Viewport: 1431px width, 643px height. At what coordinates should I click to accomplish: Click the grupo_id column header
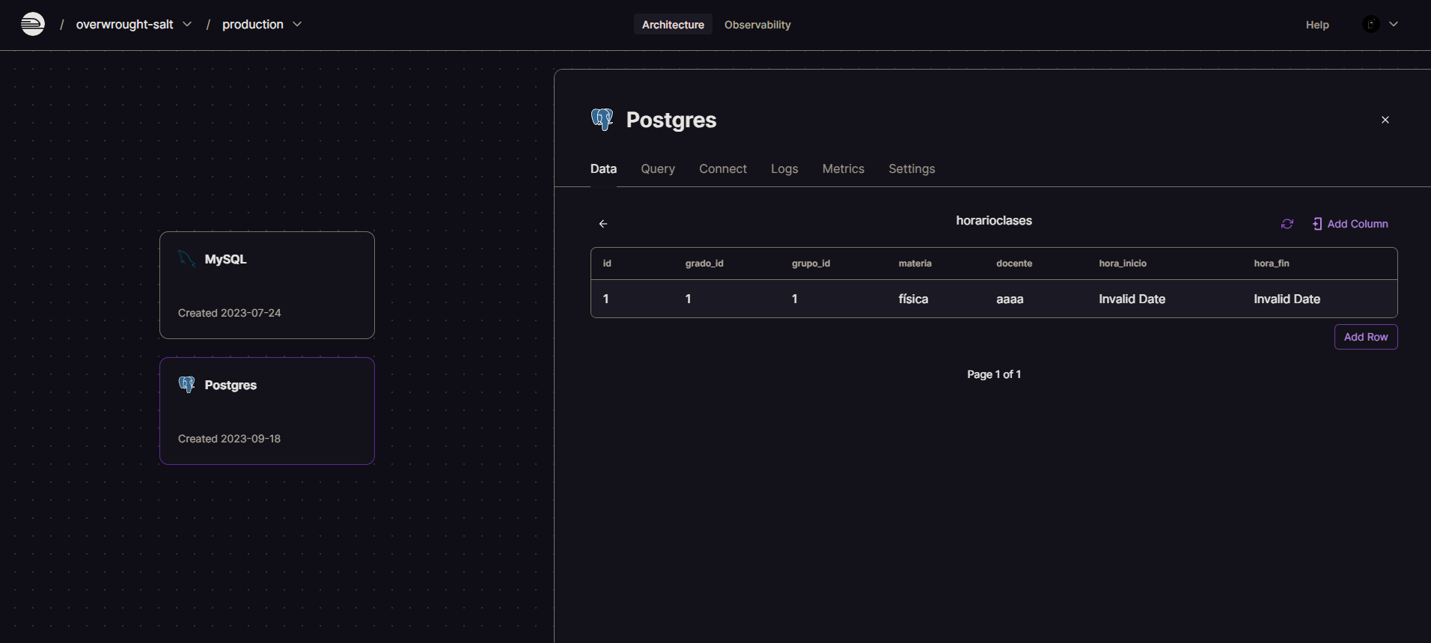coord(811,263)
